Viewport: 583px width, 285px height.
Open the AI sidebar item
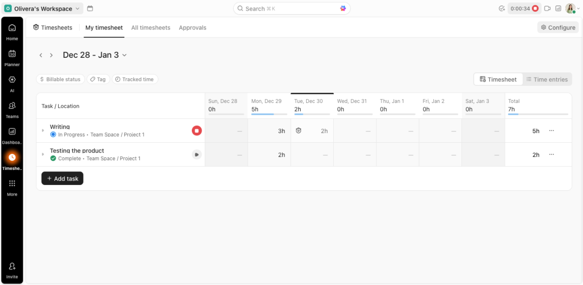tap(12, 84)
